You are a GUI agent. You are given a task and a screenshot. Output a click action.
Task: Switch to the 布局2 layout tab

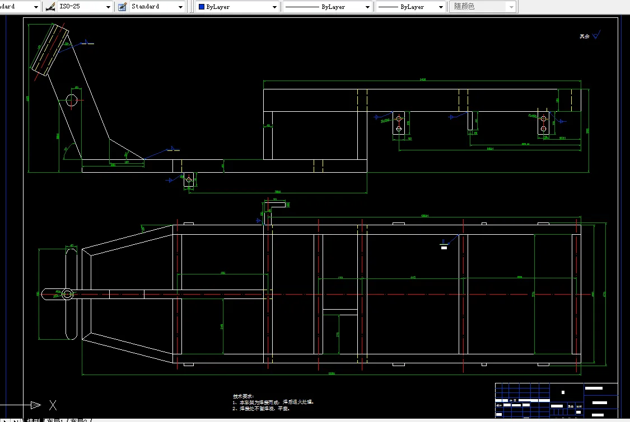[x=79, y=420]
